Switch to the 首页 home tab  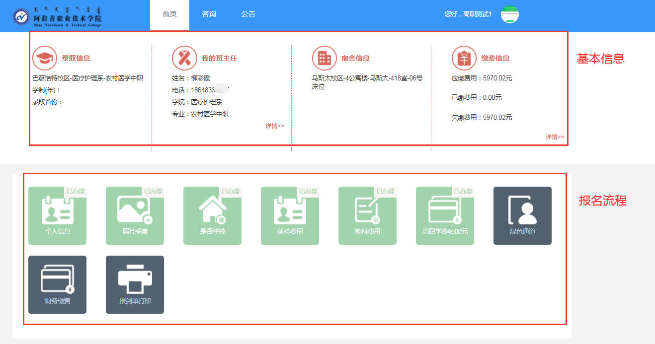(169, 14)
